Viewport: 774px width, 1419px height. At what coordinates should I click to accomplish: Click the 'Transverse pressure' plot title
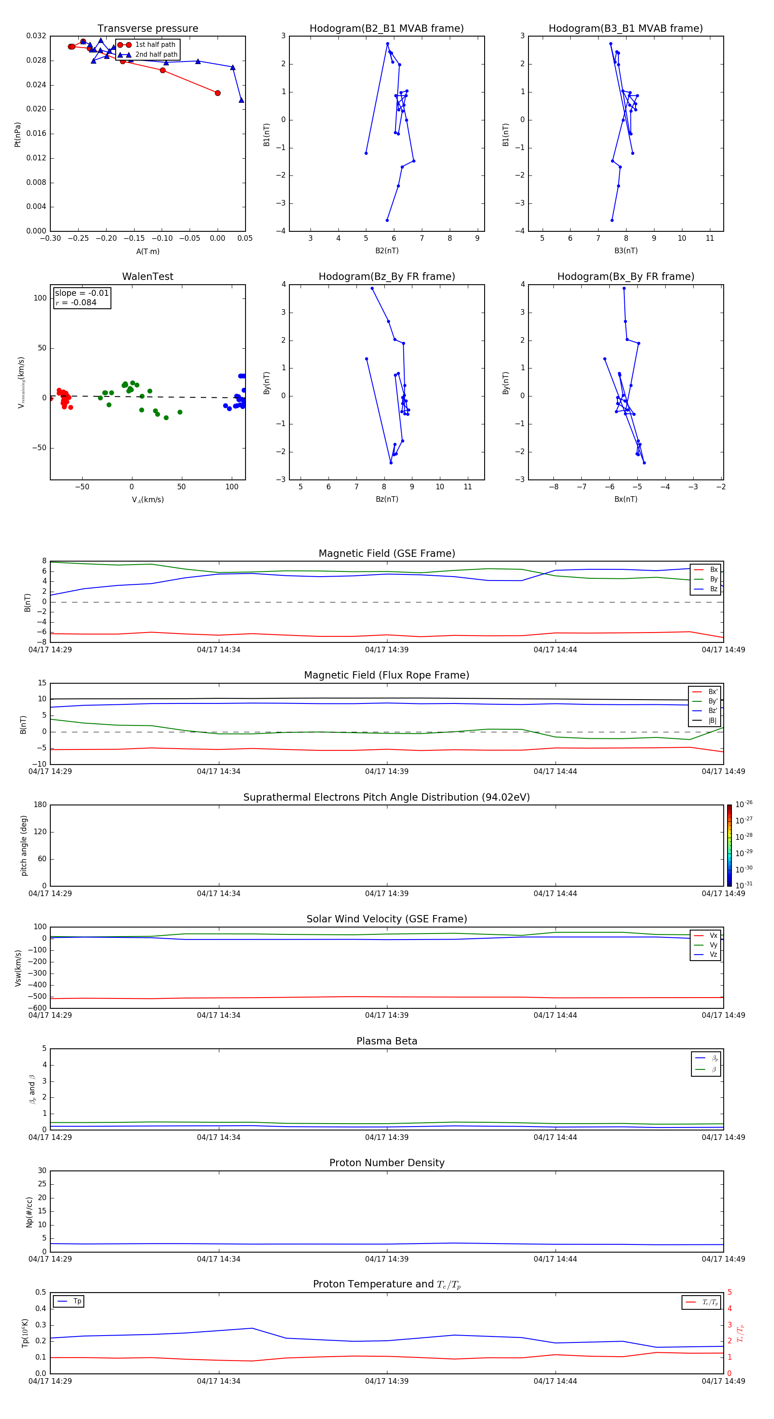point(147,29)
